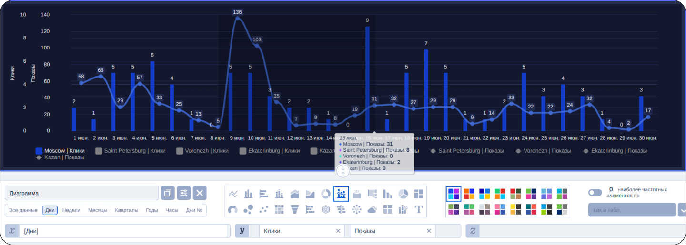This screenshot has width=686, height=245.
Task: Remove the Клики field from Y axis
Action: click(338, 231)
